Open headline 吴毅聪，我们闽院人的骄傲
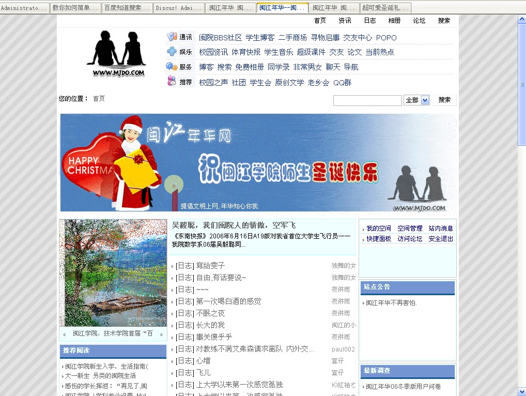526x396 pixels. tap(234, 225)
